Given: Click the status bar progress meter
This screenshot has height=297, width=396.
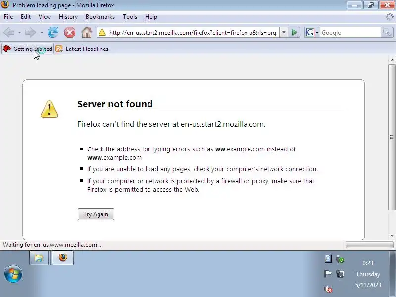Looking at the screenshot, I should point(369,245).
